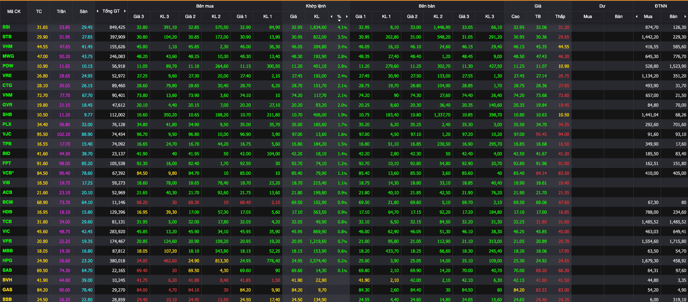Open the VRE stock symbol
Screen dimensions: 688x302
coord(7,76)
